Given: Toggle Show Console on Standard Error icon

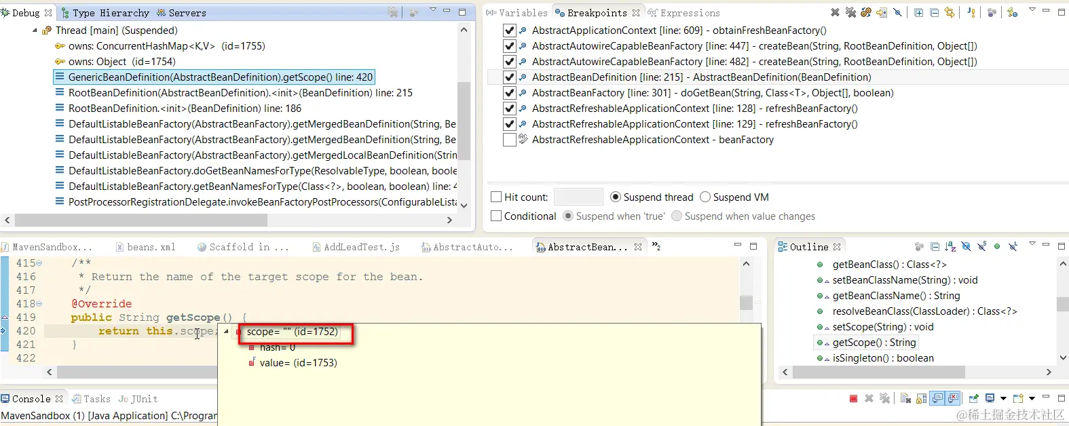Looking at the screenshot, I should tap(953, 398).
